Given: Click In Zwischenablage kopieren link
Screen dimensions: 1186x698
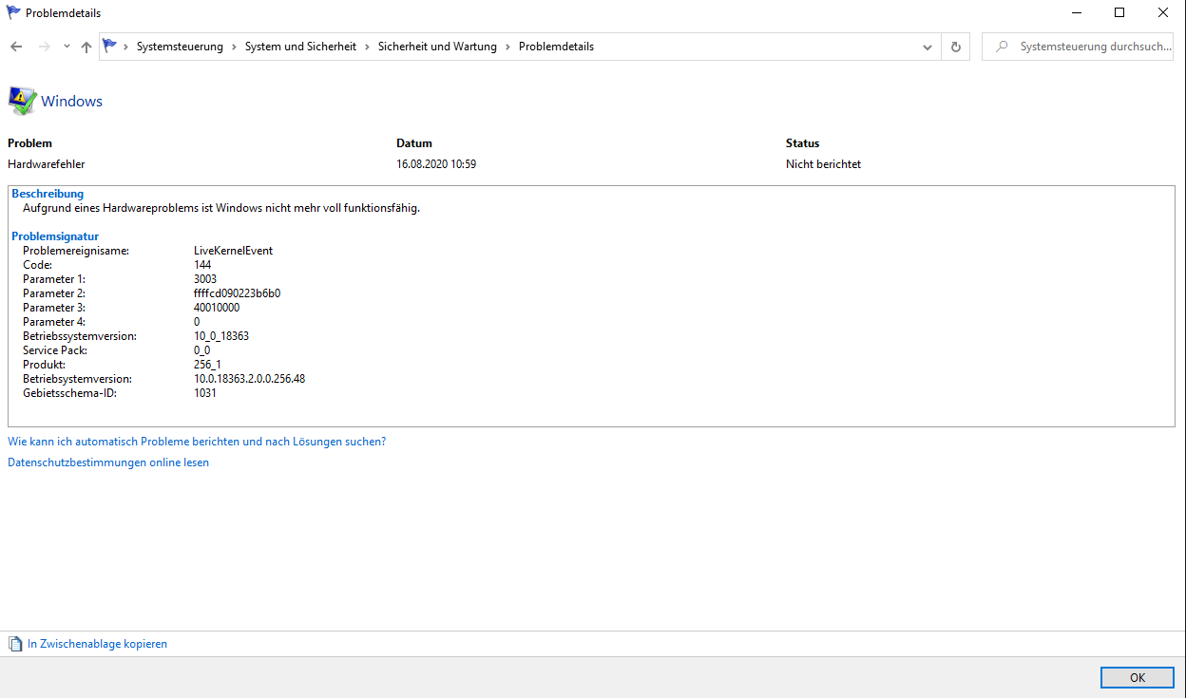Looking at the screenshot, I should [97, 644].
